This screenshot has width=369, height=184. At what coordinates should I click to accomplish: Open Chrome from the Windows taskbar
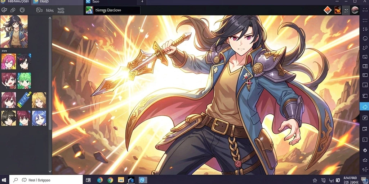tap(110, 180)
